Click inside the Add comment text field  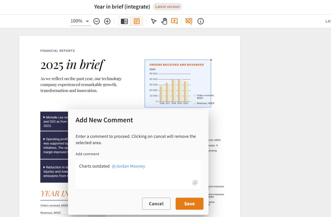[138, 175]
